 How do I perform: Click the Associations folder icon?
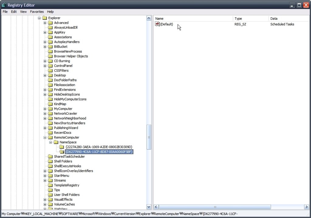click(x=50, y=37)
